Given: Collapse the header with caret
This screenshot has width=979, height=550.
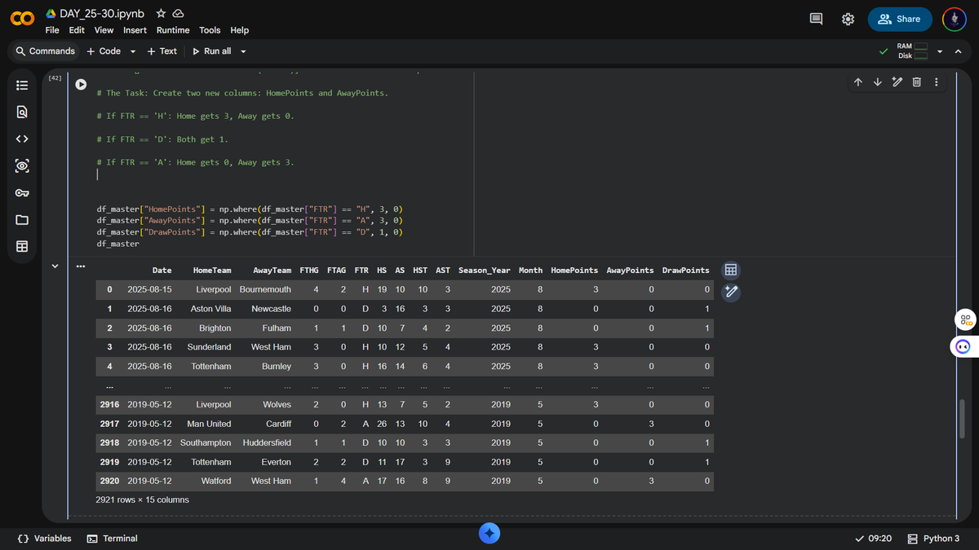Looking at the screenshot, I should pos(958,51).
